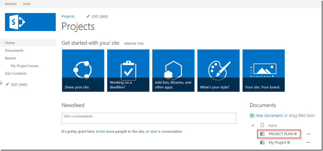Click the Invite link under Newsfeed
Viewport: 323px width, 151px height.
coord(101,132)
